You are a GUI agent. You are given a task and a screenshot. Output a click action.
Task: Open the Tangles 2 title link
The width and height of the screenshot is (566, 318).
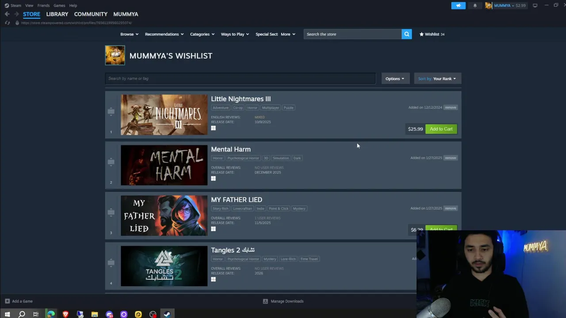click(x=233, y=250)
